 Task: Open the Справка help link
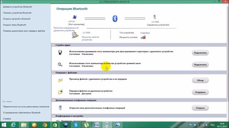pyautogui.click(x=7, y=119)
